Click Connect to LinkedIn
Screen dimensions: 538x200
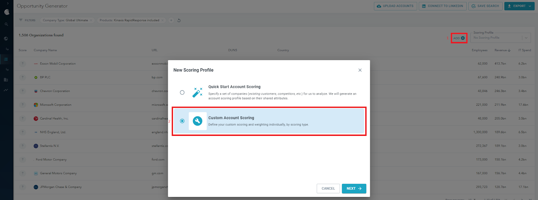[x=442, y=6]
